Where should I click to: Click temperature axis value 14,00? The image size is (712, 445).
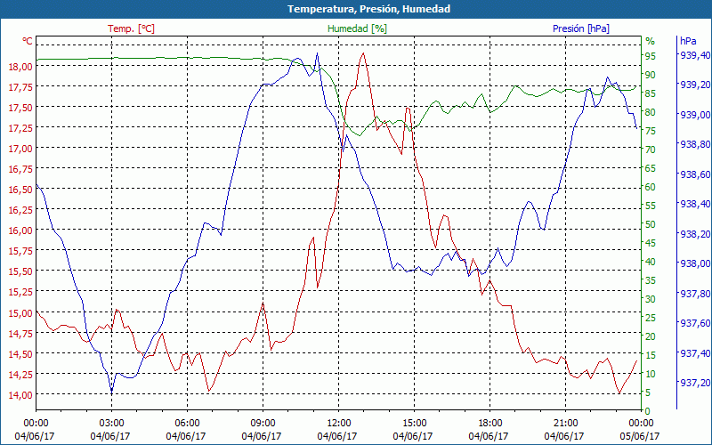point(20,394)
